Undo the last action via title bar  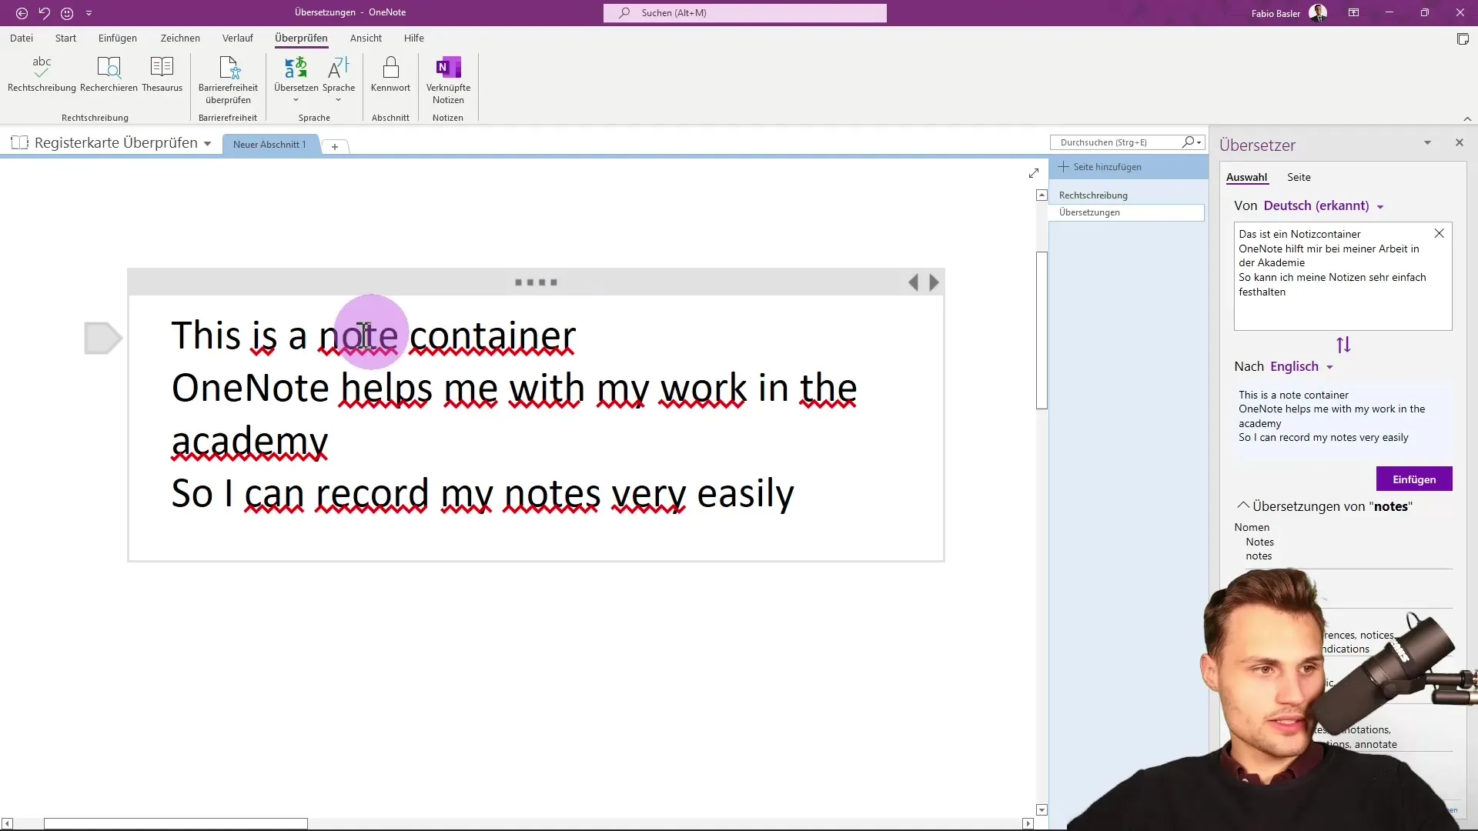[45, 13]
